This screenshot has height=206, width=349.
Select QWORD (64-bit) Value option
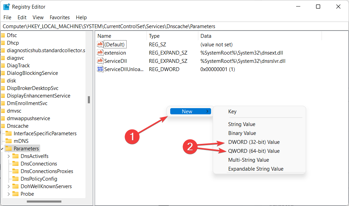click(x=254, y=151)
